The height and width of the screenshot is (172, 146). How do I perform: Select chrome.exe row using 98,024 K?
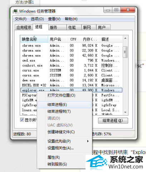click(71, 46)
